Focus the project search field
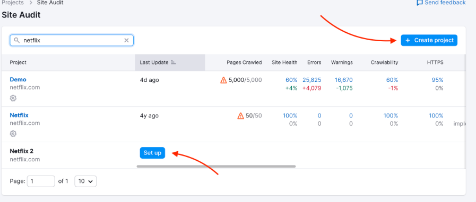Screen dimensions: 476x202 [72, 40]
